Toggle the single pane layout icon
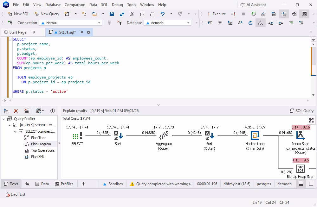Image resolution: width=317 pixels, height=207 pixels. click(311, 184)
